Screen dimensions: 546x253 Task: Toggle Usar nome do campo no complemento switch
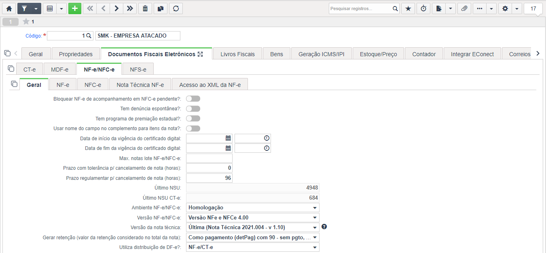(x=193, y=129)
